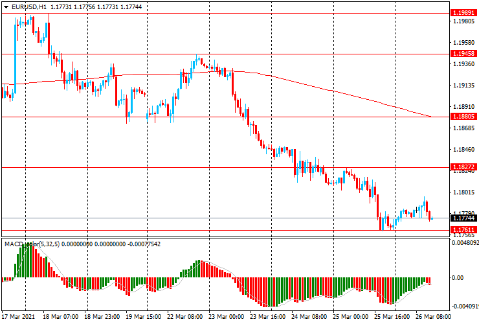Click the current price 1.17744 black label
This screenshot has width=479, height=324.
click(463, 218)
